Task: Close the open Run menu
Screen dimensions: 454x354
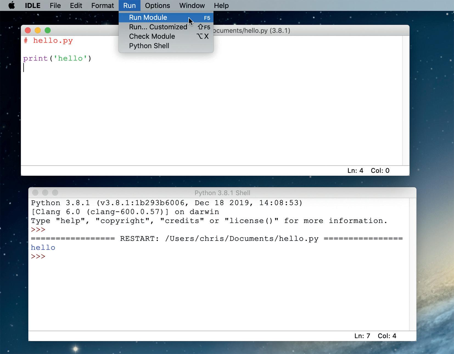Action: click(129, 5)
